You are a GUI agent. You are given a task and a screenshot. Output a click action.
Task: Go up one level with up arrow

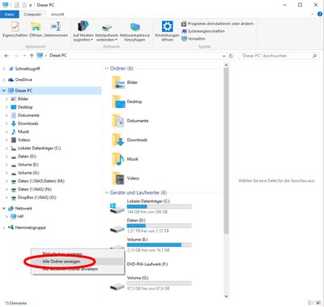click(x=32, y=56)
